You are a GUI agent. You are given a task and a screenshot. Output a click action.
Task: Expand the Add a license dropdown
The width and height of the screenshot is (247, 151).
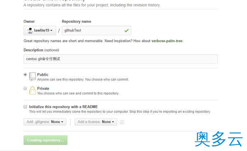coord(96,122)
